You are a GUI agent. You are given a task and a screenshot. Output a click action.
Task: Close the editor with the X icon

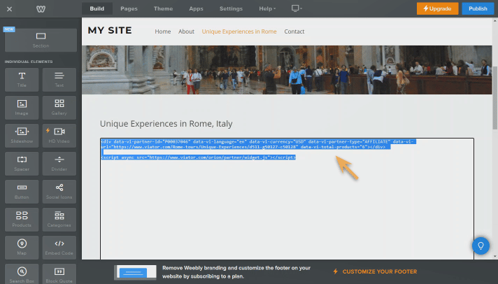point(9,9)
